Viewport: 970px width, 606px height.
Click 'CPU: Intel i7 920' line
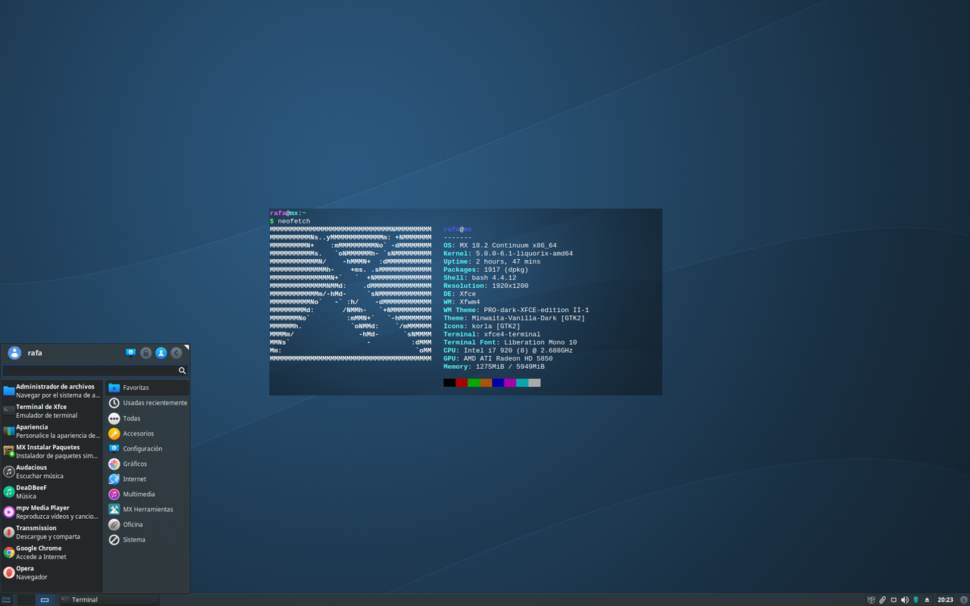click(508, 351)
